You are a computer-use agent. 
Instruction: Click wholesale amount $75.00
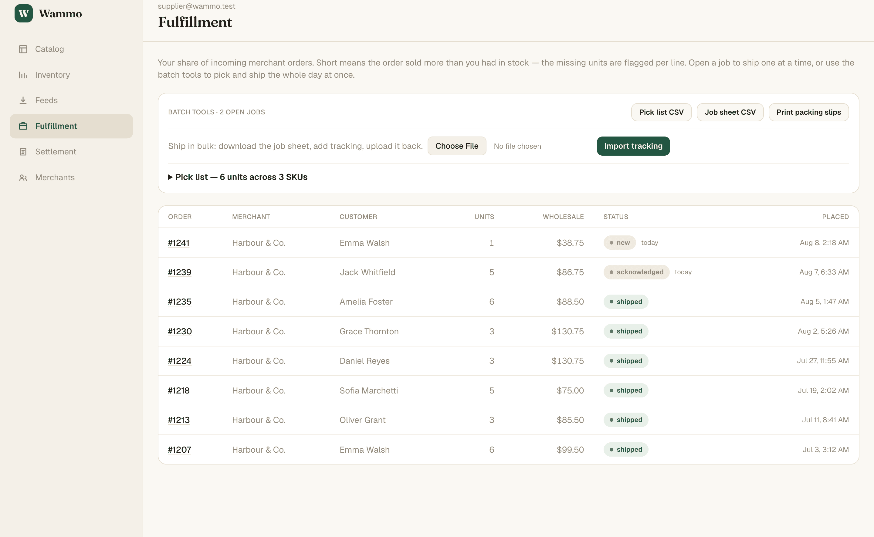[x=570, y=391]
